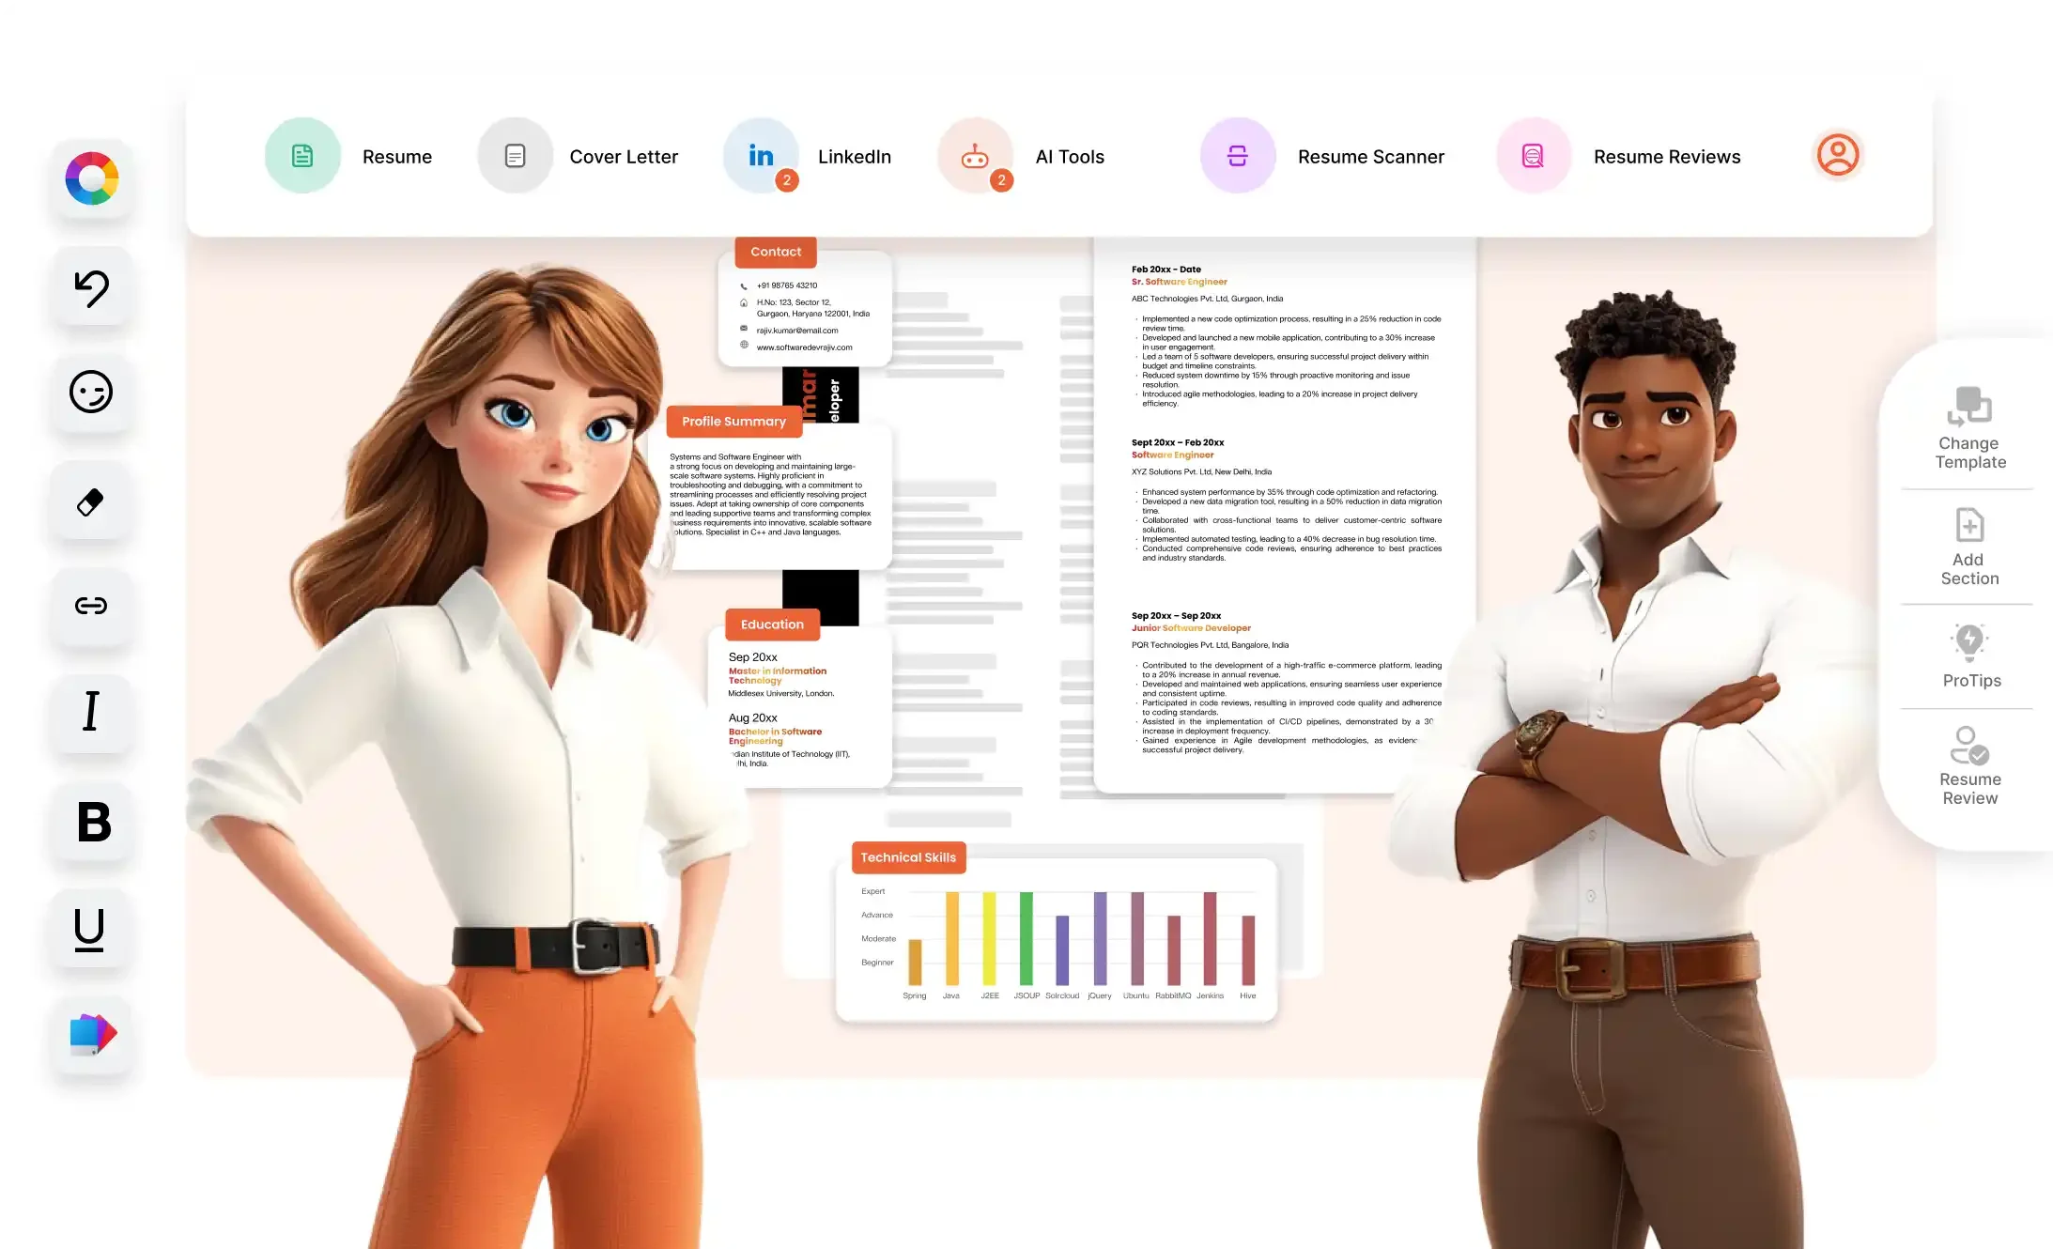Toggle the emoji/sticker tool
The height and width of the screenshot is (1249, 2053).
coord(89,392)
